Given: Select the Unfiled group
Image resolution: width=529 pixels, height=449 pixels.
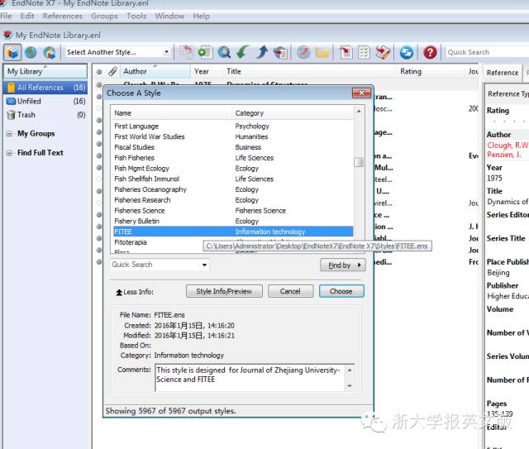Looking at the screenshot, I should pyautogui.click(x=45, y=101).
